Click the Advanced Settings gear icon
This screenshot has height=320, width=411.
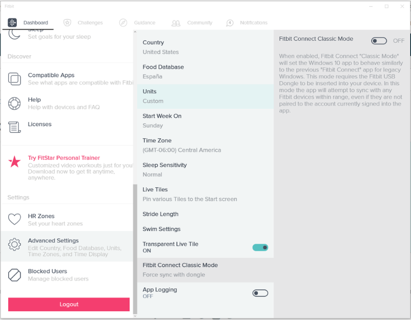pos(14,244)
